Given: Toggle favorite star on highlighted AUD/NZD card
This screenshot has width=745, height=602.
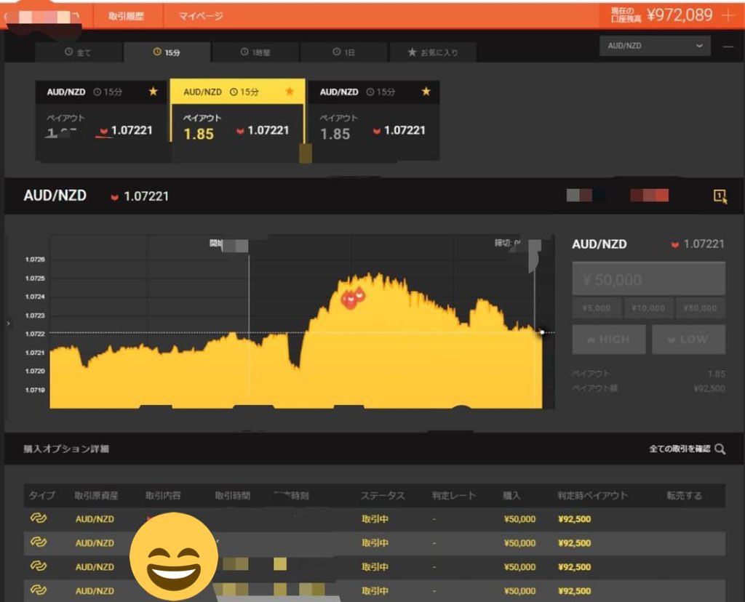Looking at the screenshot, I should tap(290, 91).
